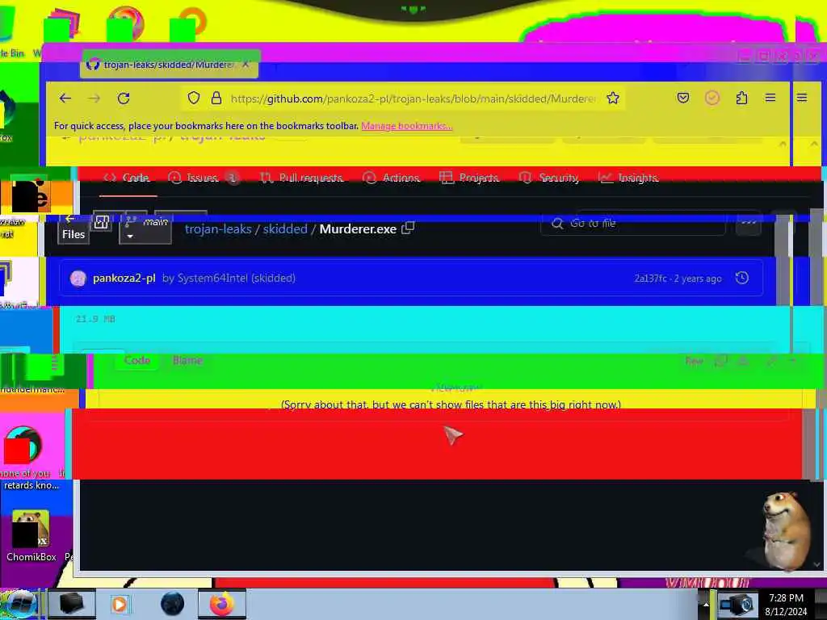This screenshot has height=620, width=827.
Task: Open the pankoza2-pl author link
Action: coord(124,279)
